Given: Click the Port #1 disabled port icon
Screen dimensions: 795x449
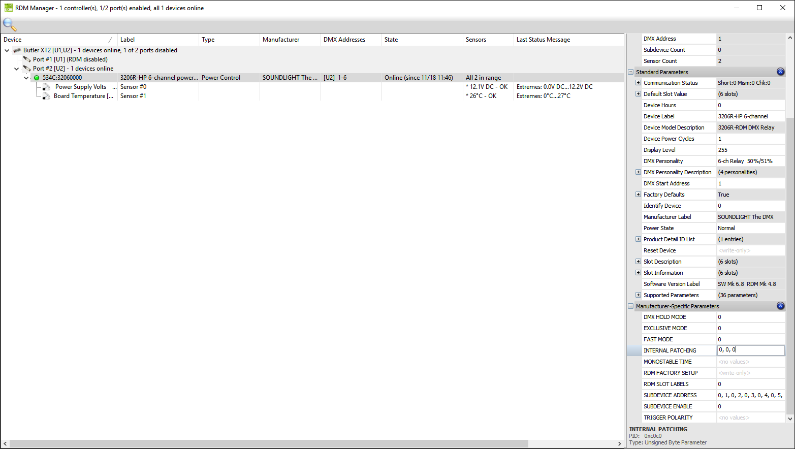Looking at the screenshot, I should click(27, 59).
